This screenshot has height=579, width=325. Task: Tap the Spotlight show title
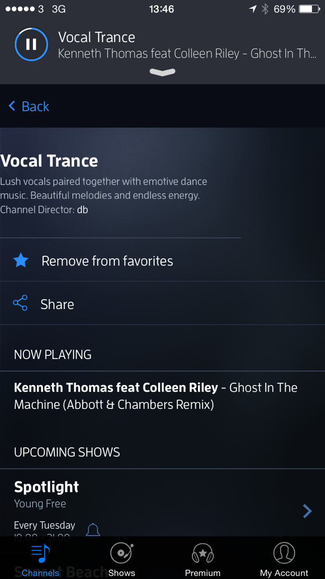(x=47, y=487)
